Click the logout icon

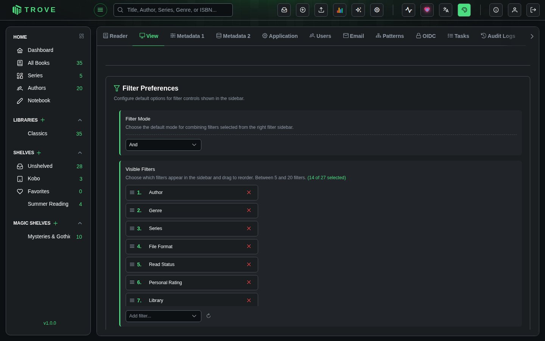pos(533,10)
